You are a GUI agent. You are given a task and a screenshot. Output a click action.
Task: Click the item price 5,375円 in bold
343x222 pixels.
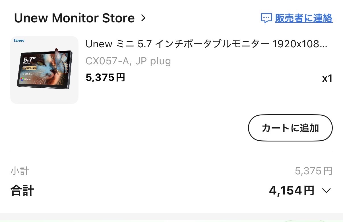105,77
